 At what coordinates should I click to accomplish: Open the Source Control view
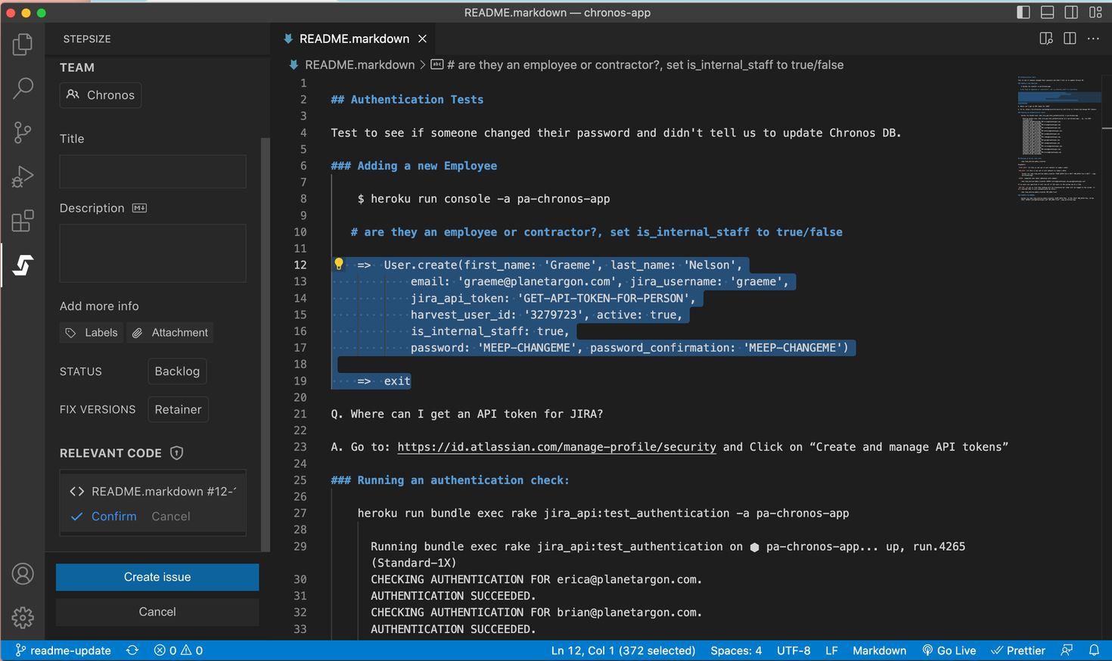23,132
